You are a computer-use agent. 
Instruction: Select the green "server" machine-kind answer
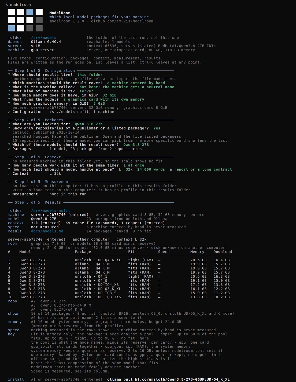86,91
